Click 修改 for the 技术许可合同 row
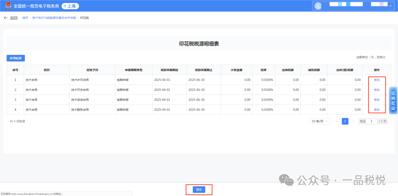 [x=377, y=80]
